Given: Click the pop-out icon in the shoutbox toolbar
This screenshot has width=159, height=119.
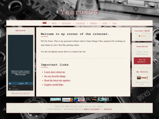Looking at the screenshot, I should coord(26,83).
